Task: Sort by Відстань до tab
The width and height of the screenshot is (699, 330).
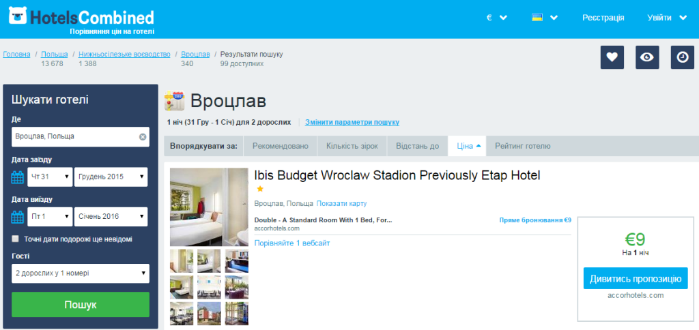Action: point(416,146)
